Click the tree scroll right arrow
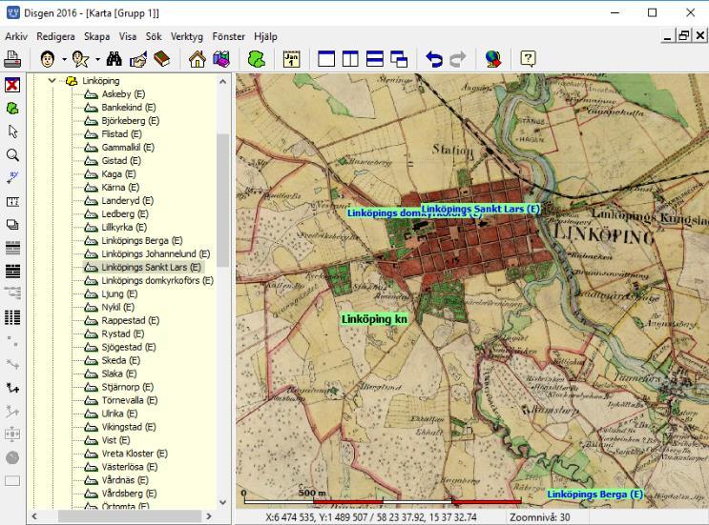This screenshot has width=709, height=525. (x=209, y=516)
